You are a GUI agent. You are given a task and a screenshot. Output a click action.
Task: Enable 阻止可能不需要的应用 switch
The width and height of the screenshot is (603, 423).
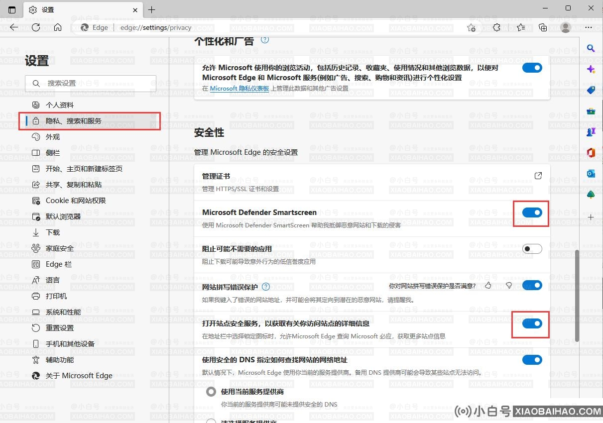point(532,249)
